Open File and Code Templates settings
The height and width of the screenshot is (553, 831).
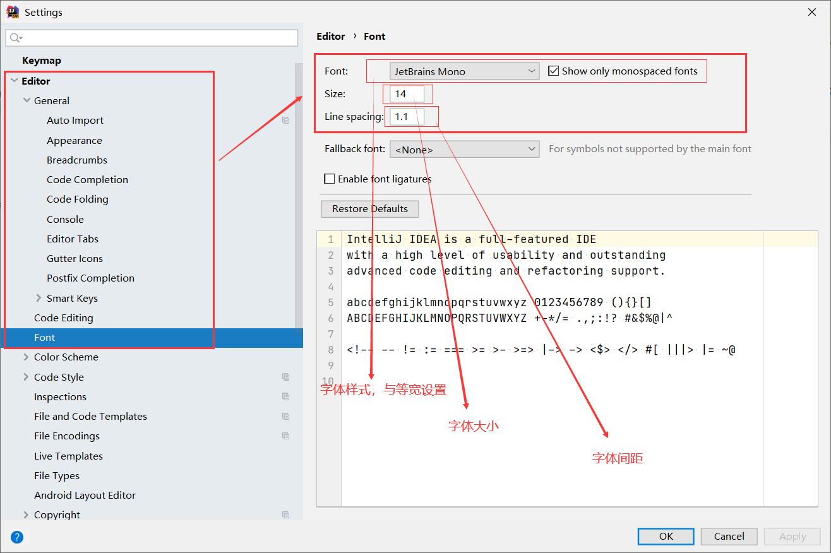point(90,416)
